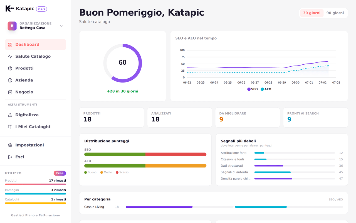This screenshot has width=356, height=223.
Task: Click the Azienda globe icon
Action: [10, 80]
